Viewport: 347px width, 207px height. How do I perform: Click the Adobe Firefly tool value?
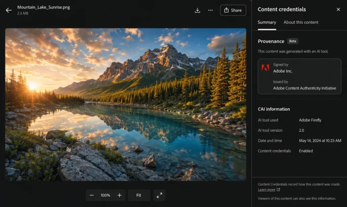pos(310,120)
